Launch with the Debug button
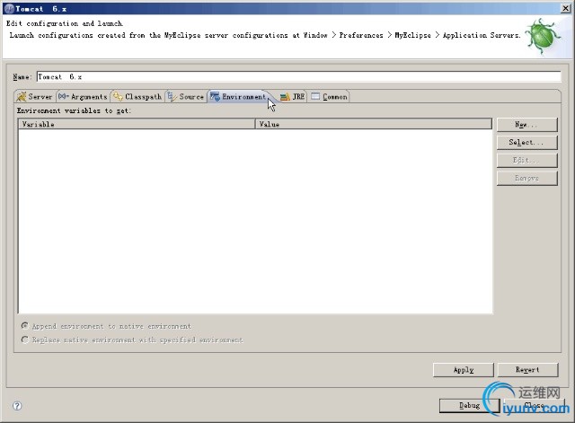Viewport: 575px width, 423px height. click(470, 405)
